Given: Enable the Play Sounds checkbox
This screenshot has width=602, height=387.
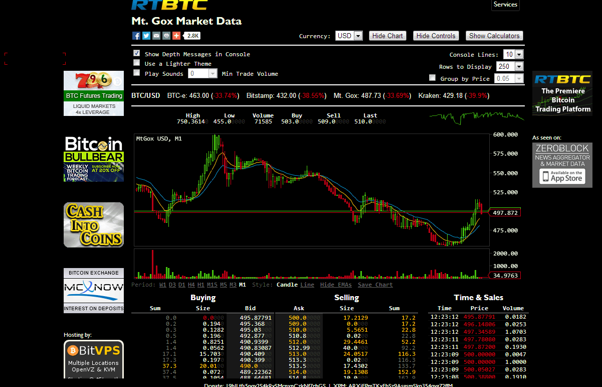Looking at the screenshot, I should click(x=136, y=73).
